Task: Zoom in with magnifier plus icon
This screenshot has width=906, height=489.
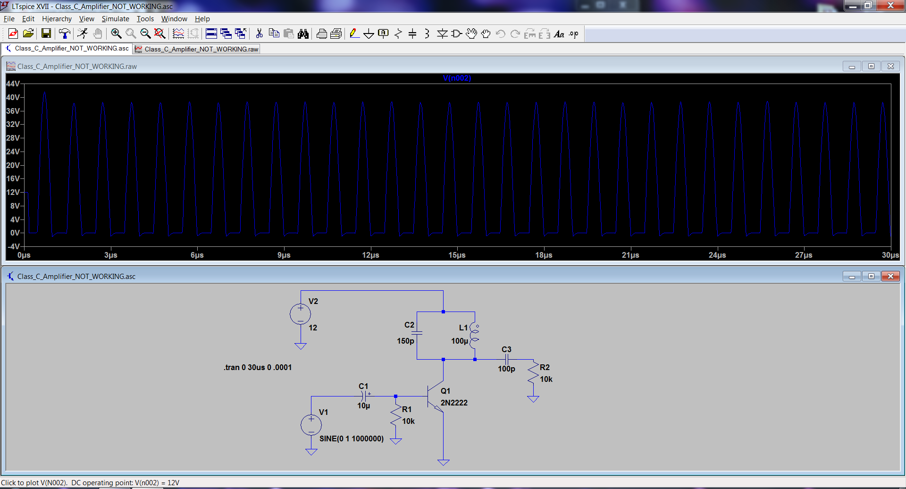Action: point(116,34)
